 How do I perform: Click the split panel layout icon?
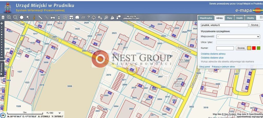71,17
